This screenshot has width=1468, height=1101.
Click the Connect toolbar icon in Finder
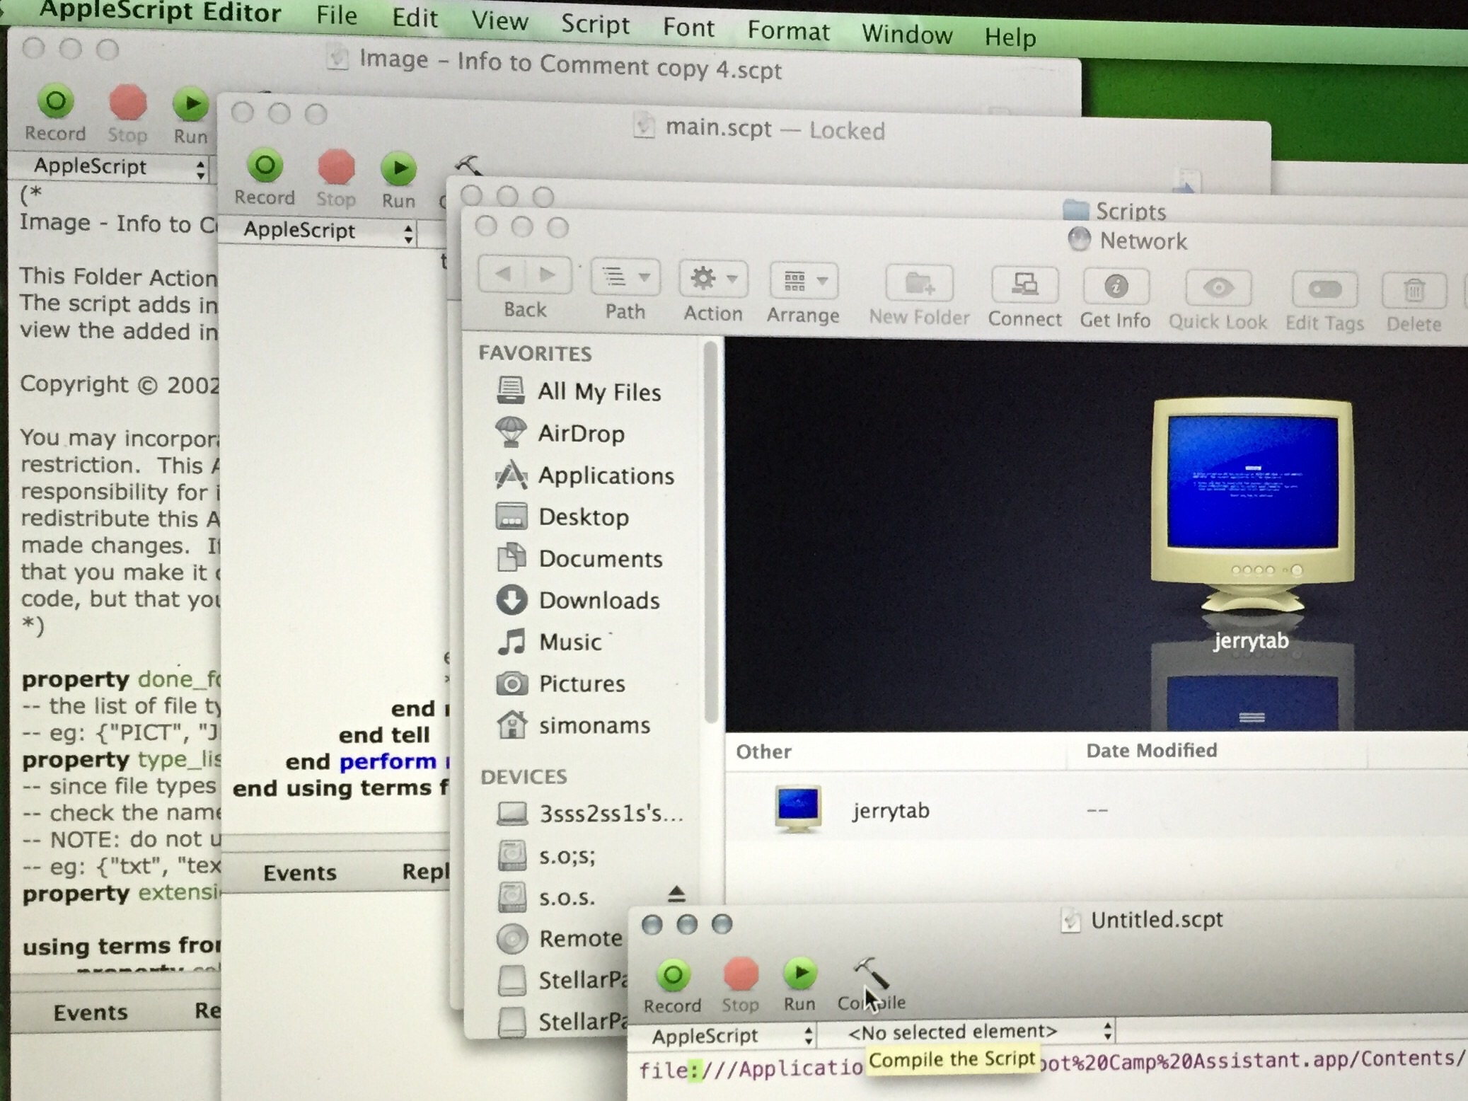[x=1024, y=286]
